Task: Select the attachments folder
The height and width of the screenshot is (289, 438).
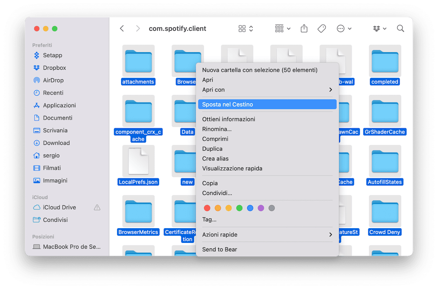Action: (x=138, y=65)
